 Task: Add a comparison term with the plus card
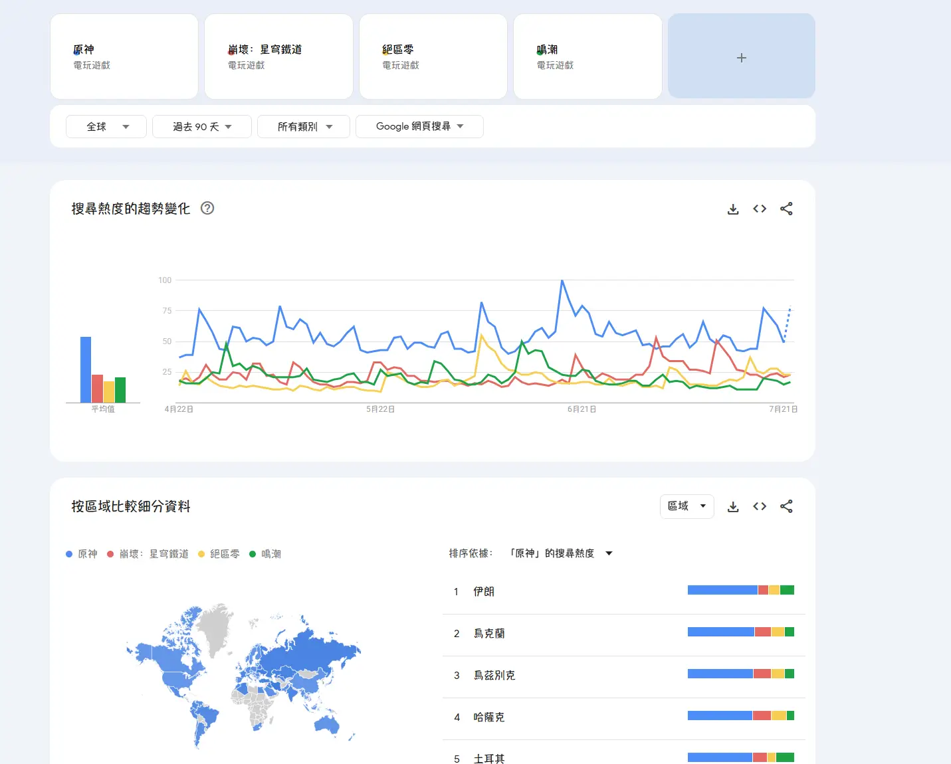tap(742, 56)
